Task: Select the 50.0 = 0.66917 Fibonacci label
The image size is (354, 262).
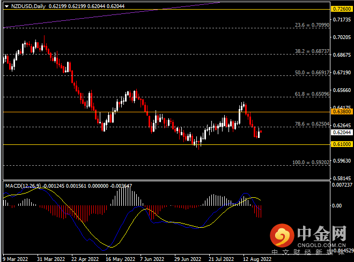Action: 312,72
